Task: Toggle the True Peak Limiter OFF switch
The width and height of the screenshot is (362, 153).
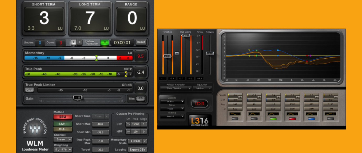Action: click(x=29, y=90)
